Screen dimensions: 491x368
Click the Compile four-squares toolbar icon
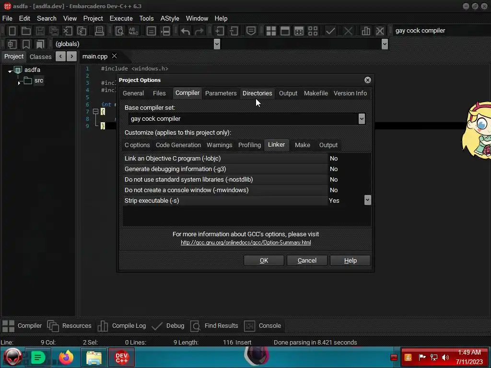(271, 31)
